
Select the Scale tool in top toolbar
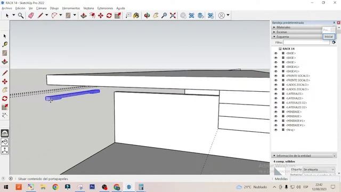pyautogui.click(x=118, y=15)
